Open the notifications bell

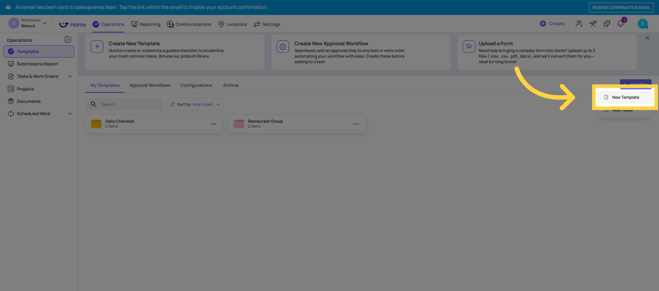point(621,24)
